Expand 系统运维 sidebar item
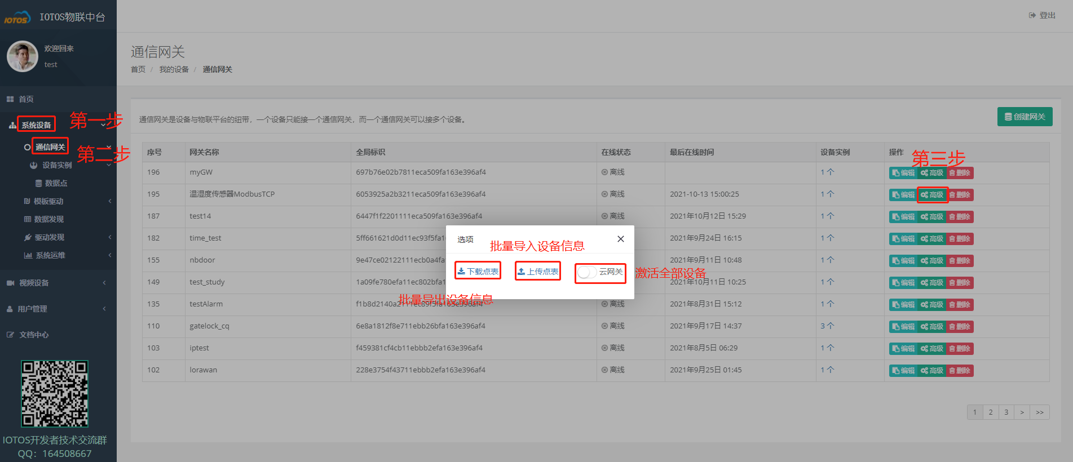The height and width of the screenshot is (462, 1073). [51, 255]
